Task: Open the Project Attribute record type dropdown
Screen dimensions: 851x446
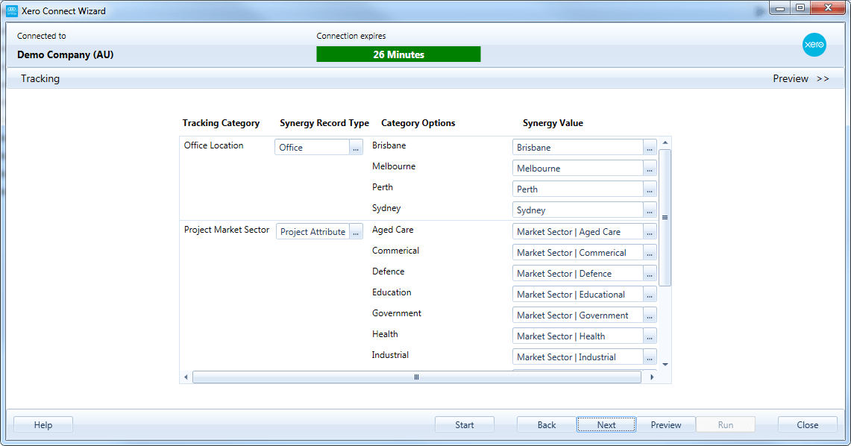Action: [x=357, y=231]
